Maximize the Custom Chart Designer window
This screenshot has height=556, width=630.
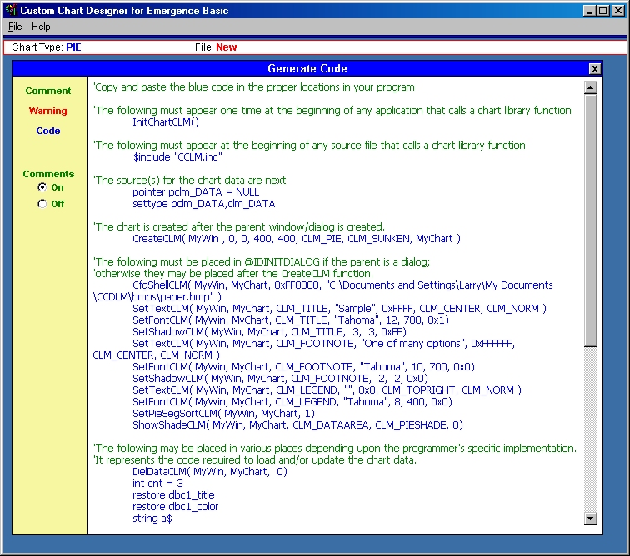pyautogui.click(x=603, y=11)
